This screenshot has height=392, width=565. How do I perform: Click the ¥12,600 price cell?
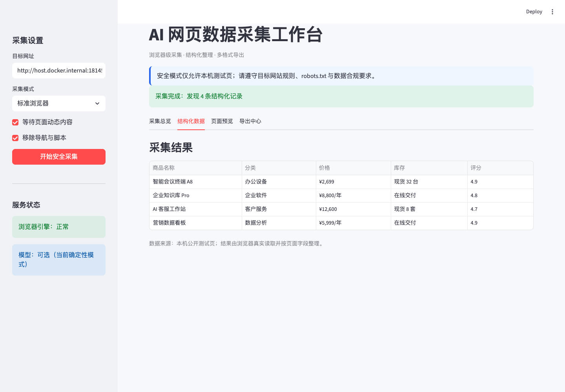[x=354, y=209]
